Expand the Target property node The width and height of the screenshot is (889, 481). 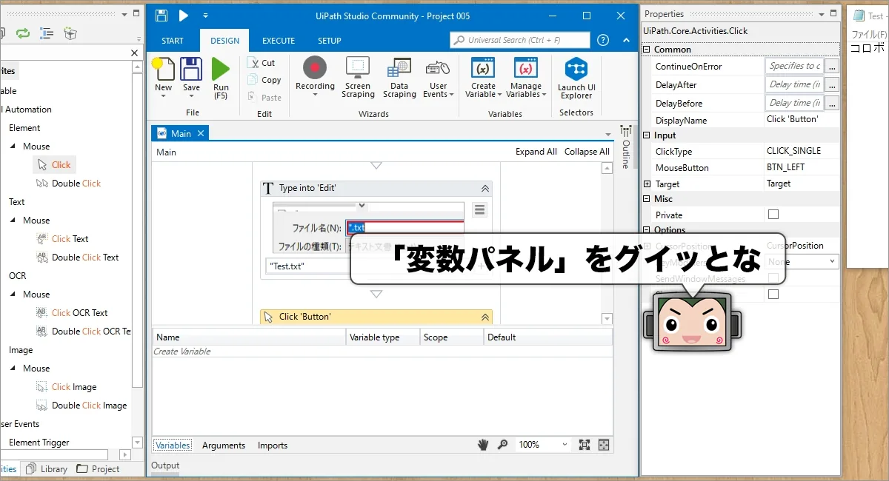pos(647,184)
